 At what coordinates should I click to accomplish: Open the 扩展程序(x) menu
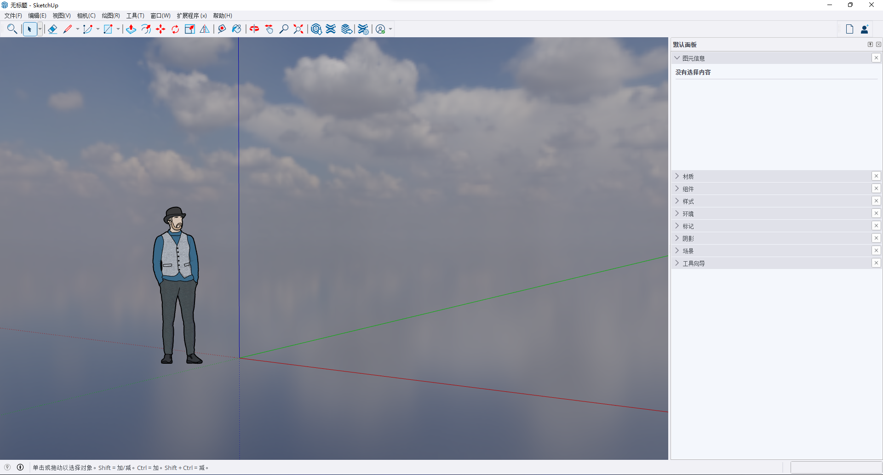pos(192,16)
